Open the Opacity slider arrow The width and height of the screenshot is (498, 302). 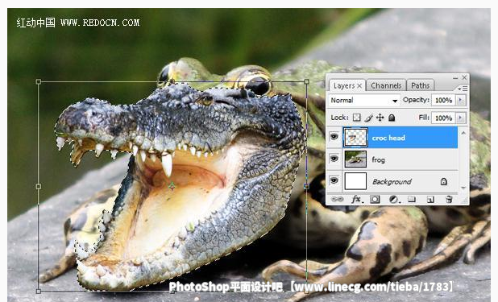pyautogui.click(x=460, y=101)
